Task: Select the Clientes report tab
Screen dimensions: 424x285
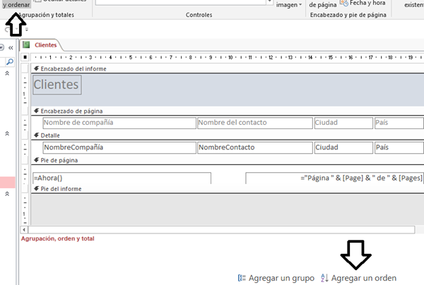Action: (x=45, y=45)
